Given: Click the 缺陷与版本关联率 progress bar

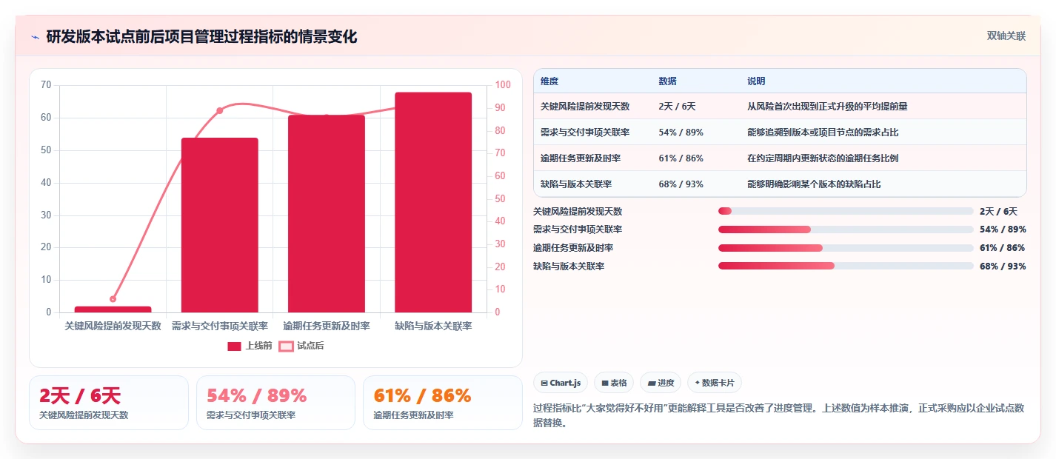Looking at the screenshot, I should [x=846, y=266].
